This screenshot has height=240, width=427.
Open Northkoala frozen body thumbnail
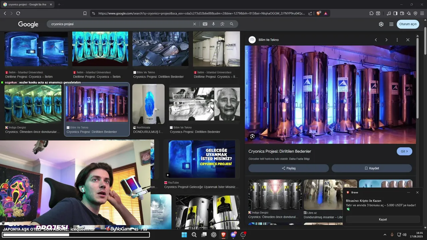pos(148,104)
